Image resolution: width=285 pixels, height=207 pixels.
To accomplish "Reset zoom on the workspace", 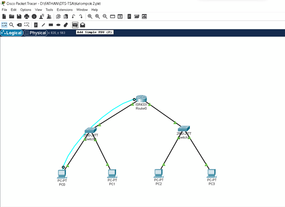I will tap(98, 17).
